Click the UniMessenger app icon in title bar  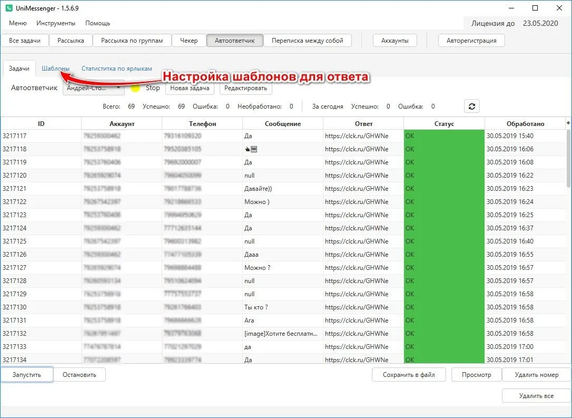[x=9, y=8]
